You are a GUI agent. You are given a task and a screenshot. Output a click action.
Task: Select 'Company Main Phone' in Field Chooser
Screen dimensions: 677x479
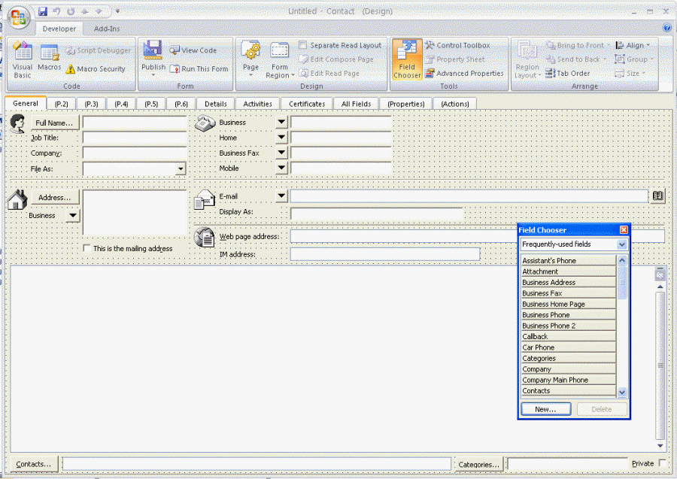pos(568,380)
